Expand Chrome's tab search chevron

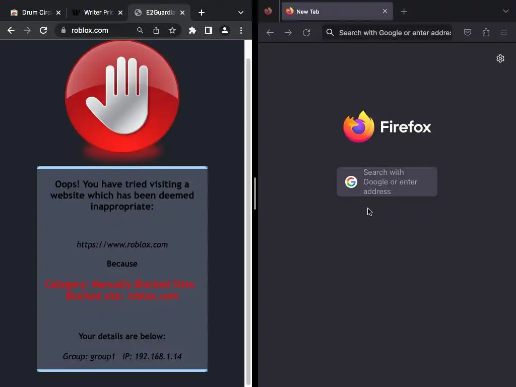coord(240,13)
